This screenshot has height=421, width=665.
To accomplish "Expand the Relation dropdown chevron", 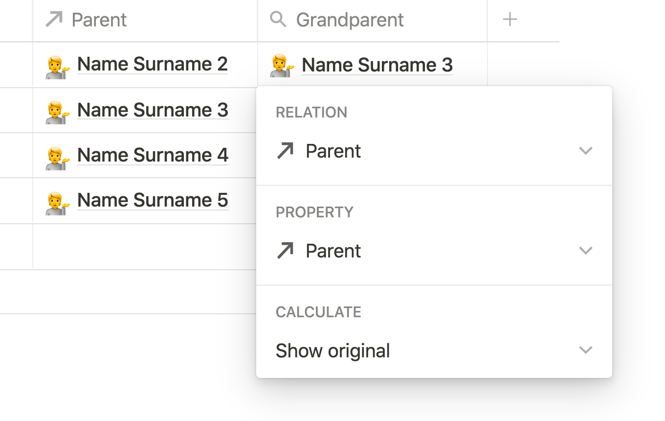I will 585,151.
